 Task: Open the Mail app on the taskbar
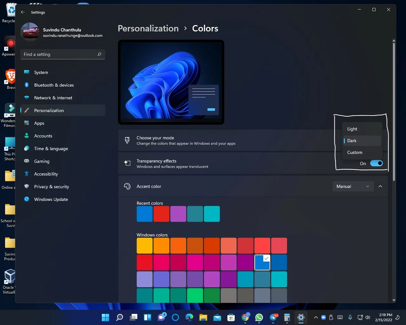(217, 317)
